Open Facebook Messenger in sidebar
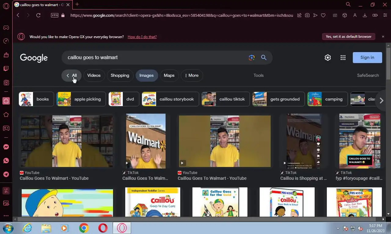 (6, 147)
